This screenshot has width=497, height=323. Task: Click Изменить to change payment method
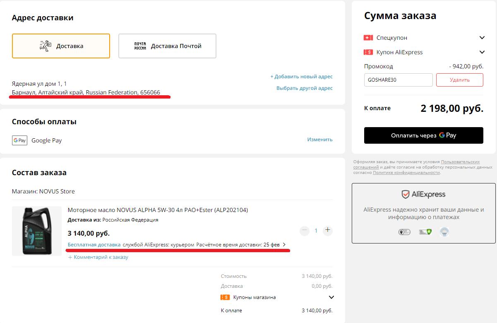(x=320, y=140)
